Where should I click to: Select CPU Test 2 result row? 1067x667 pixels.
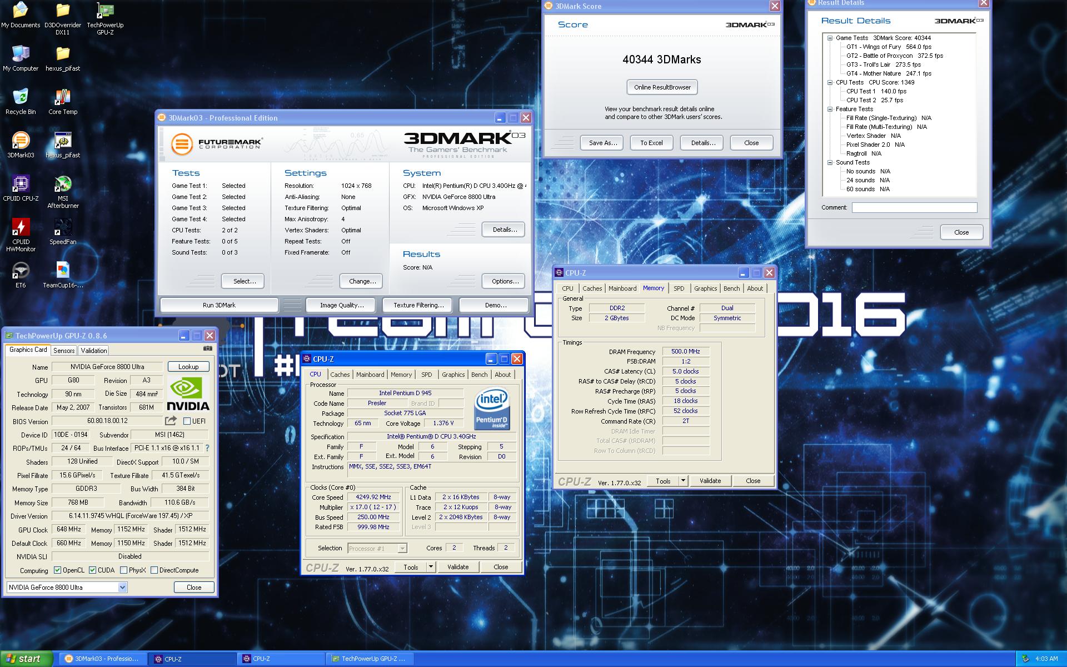click(x=875, y=101)
